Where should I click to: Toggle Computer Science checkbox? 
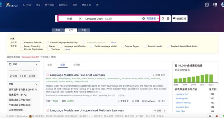tap(21, 43)
